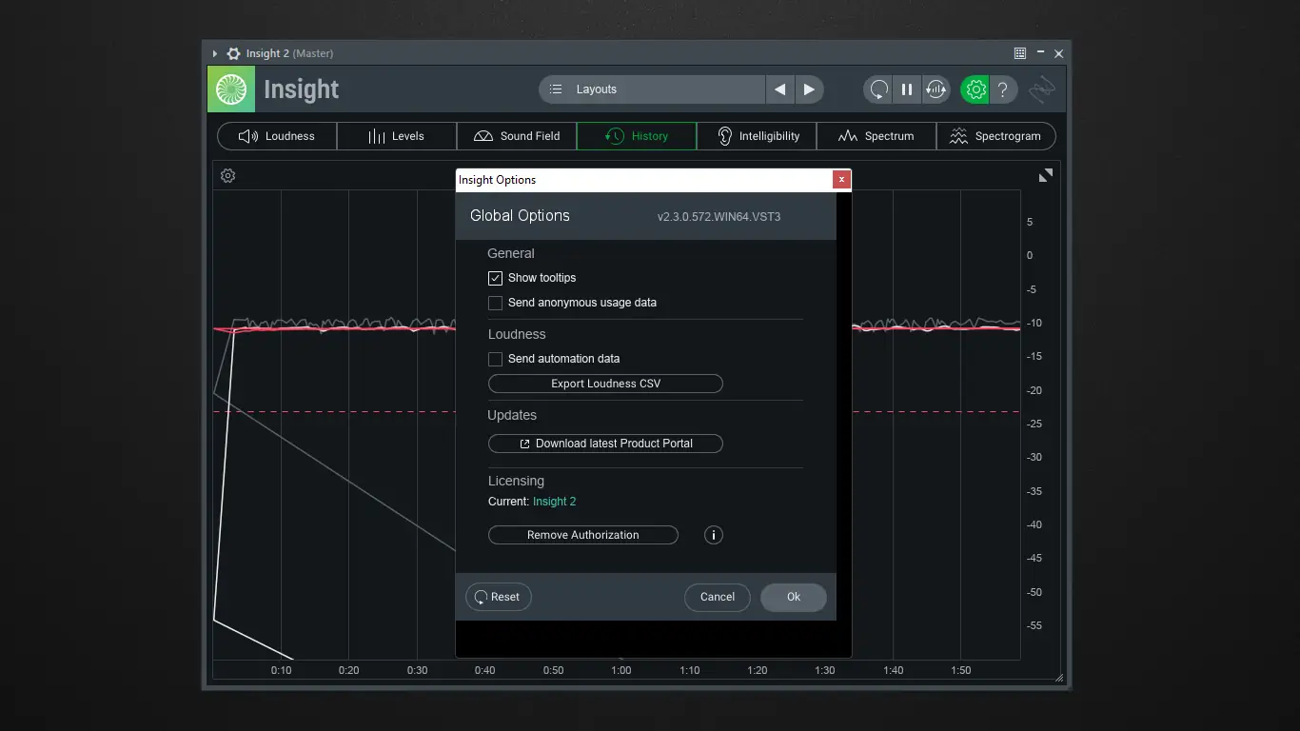Screen dimensions: 1300x731
Task: Open the plugin window options gear in title bar
Action: coord(233,53)
